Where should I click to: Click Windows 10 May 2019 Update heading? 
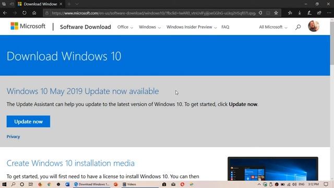[82, 91]
